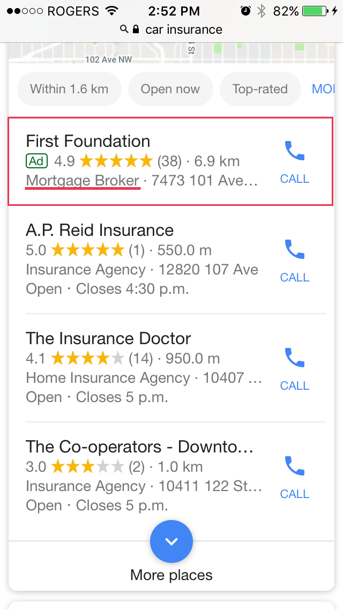Tap the green Ad badge
This screenshot has width=343, height=609.
(x=37, y=161)
